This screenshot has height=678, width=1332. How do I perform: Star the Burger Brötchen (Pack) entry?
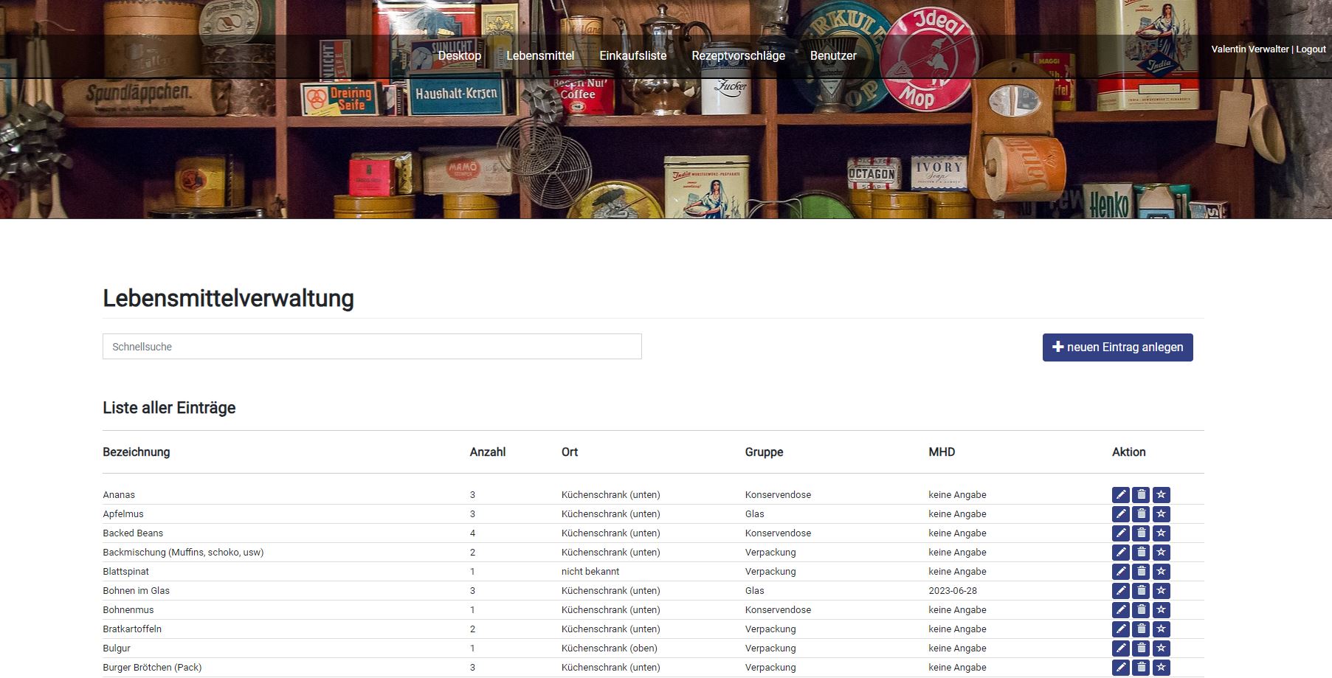click(1161, 667)
